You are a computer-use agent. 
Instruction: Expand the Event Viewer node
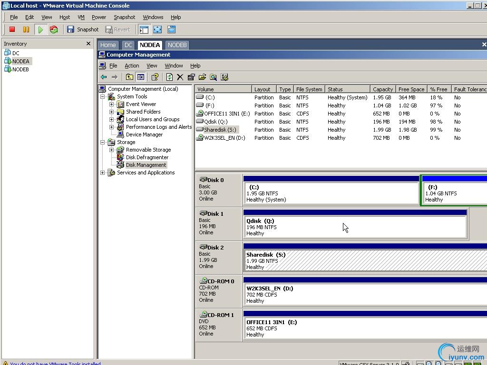pos(111,104)
